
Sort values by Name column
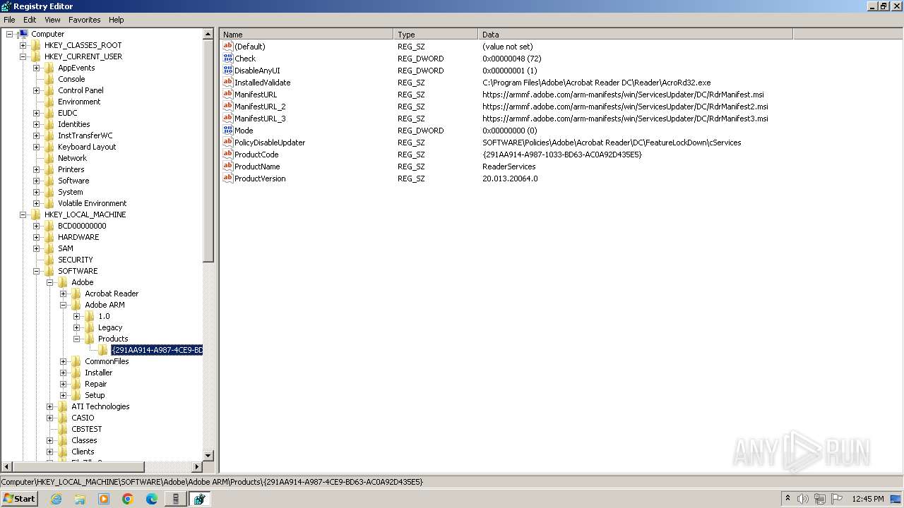pyautogui.click(x=307, y=34)
